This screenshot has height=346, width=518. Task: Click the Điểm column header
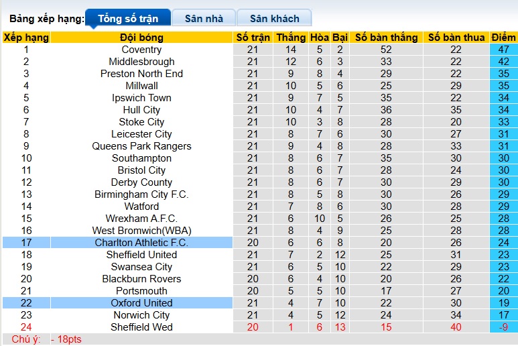503,38
